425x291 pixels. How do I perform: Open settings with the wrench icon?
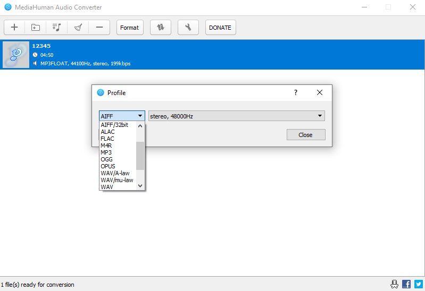click(x=188, y=27)
